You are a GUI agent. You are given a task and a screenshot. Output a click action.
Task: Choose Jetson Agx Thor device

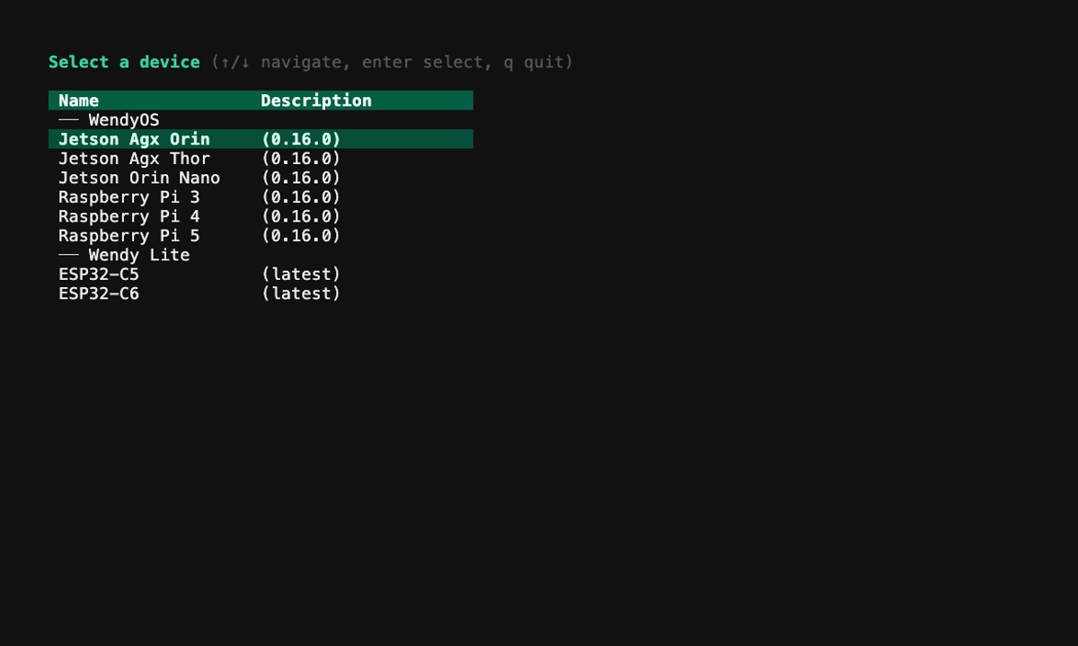[x=261, y=159]
